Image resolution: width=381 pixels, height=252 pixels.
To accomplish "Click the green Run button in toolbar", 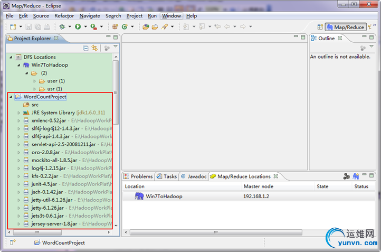I will click(x=78, y=26).
